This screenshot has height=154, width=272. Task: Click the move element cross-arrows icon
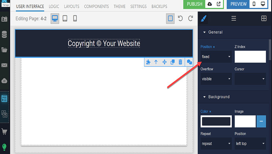point(164,62)
